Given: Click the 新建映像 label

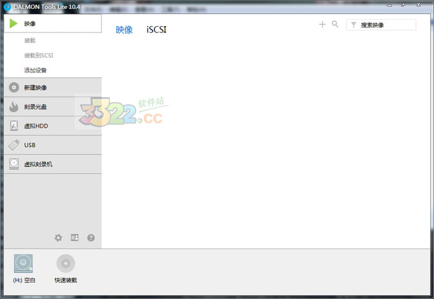Looking at the screenshot, I should (36, 88).
